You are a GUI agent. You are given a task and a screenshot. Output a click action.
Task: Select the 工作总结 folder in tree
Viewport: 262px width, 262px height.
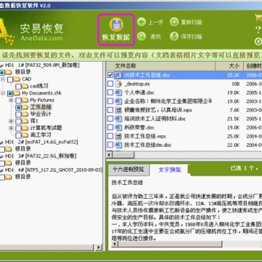click(41, 107)
